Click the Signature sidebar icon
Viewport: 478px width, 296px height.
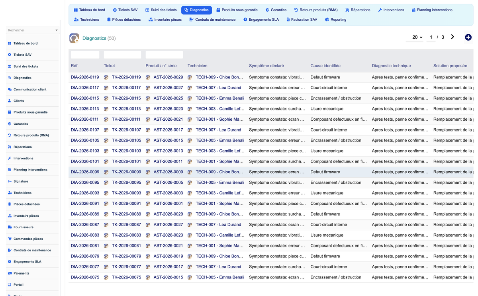[x=10, y=181]
